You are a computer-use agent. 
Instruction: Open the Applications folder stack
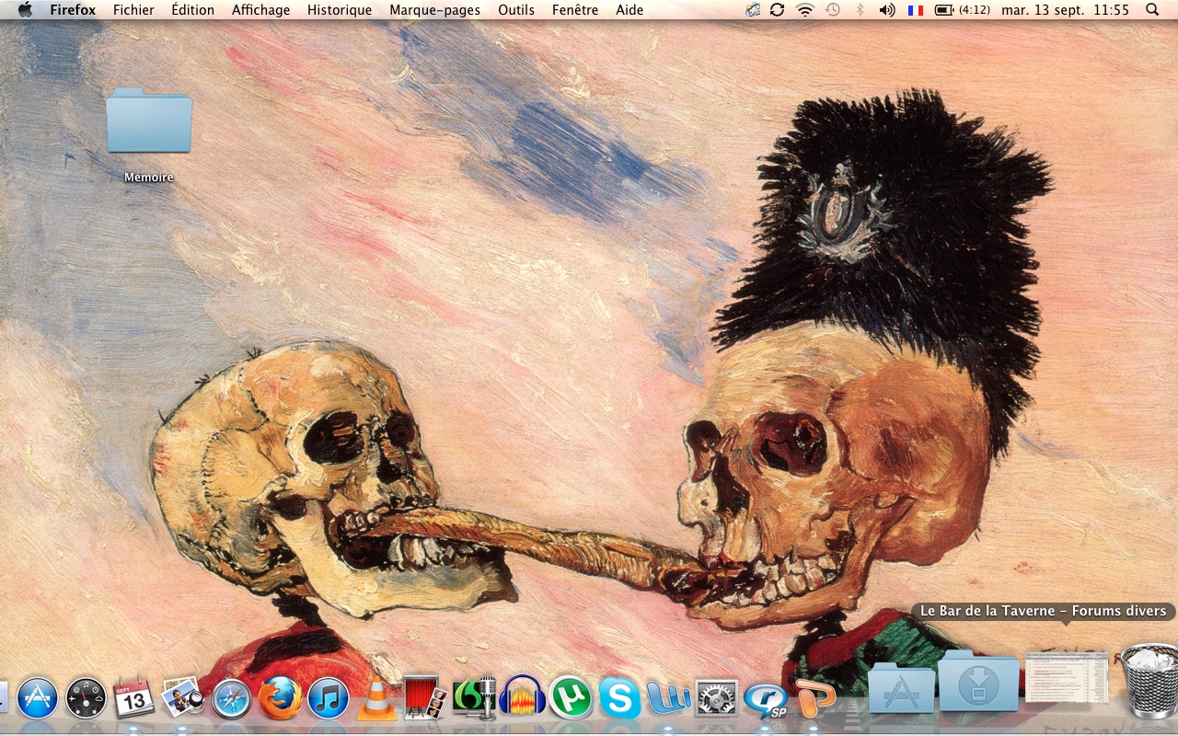[902, 686]
